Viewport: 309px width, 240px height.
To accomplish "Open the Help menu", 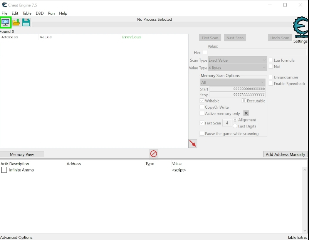I will tap(63, 13).
